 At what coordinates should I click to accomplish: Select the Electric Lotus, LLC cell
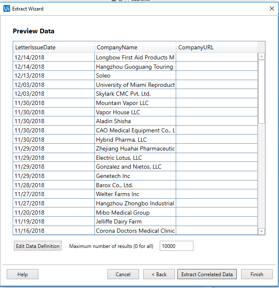click(x=135, y=158)
